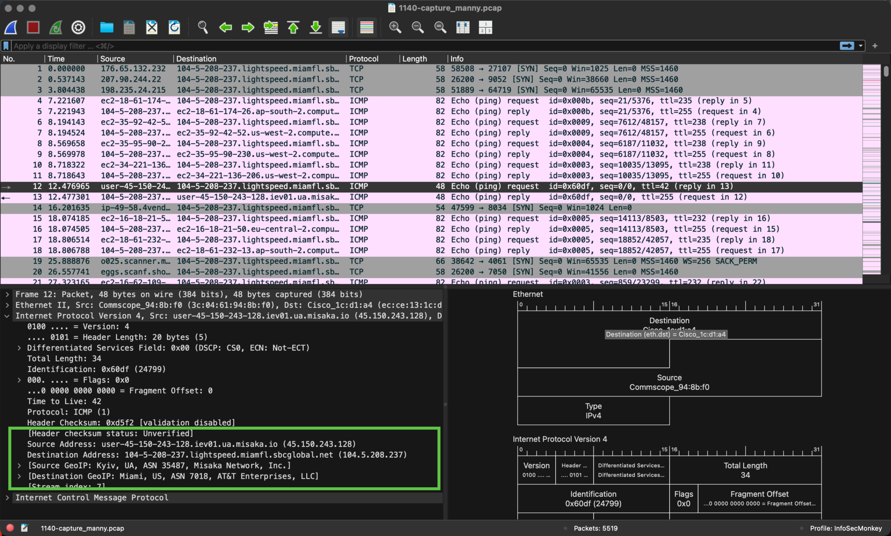Expand Flags: 0x0 row

coord(19,380)
